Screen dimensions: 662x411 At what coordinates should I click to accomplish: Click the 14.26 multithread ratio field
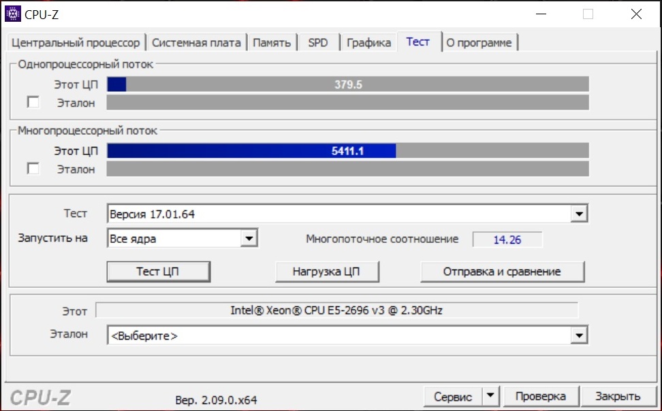tap(507, 240)
